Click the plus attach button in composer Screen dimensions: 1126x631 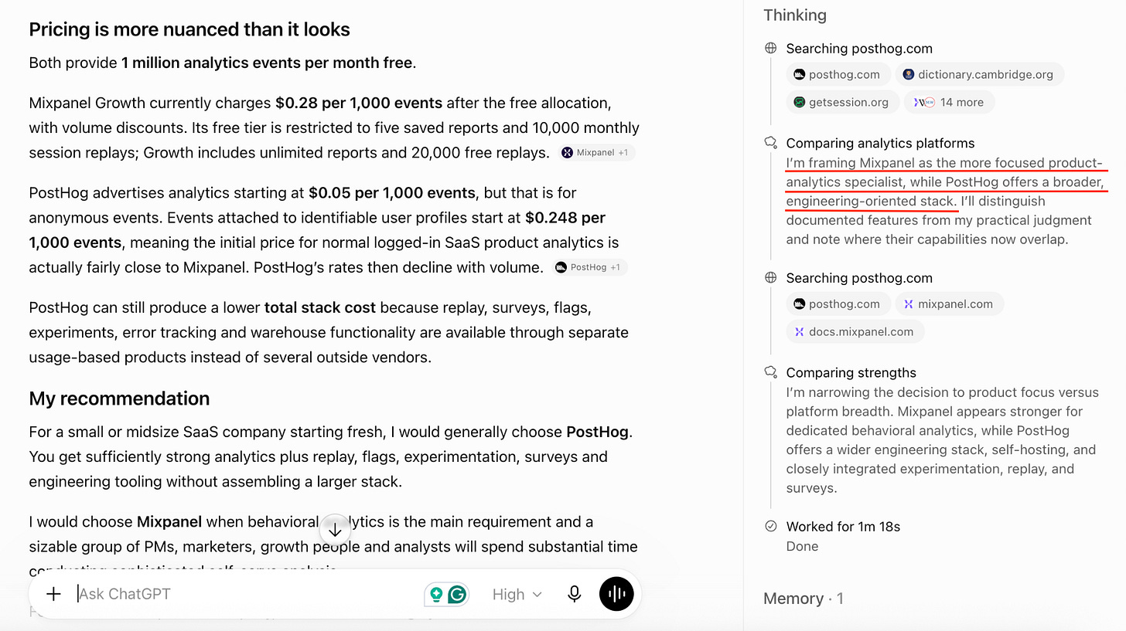(53, 594)
